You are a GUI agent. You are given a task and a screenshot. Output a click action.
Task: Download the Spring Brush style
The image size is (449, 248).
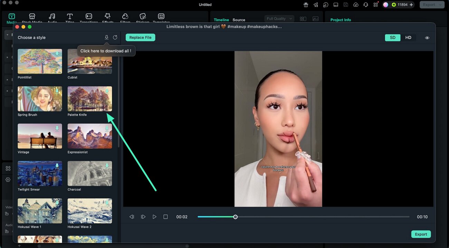tap(57, 91)
